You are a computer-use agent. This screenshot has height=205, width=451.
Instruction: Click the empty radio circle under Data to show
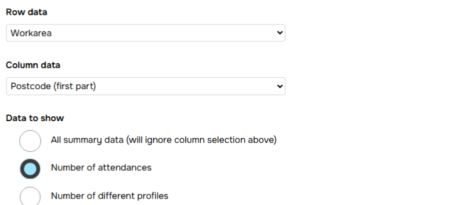pos(30,141)
